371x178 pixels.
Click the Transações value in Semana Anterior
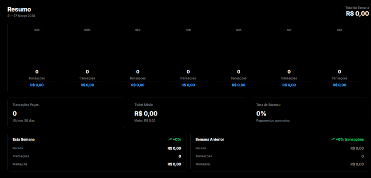pos(363,156)
